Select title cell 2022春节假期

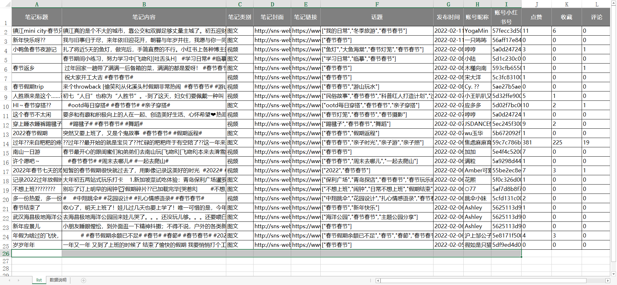(x=37, y=133)
